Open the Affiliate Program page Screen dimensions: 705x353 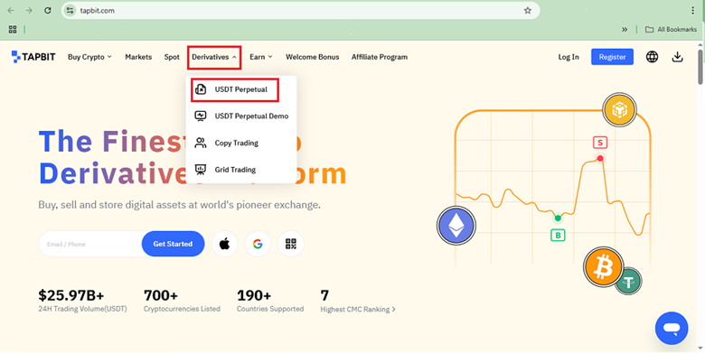coord(380,57)
